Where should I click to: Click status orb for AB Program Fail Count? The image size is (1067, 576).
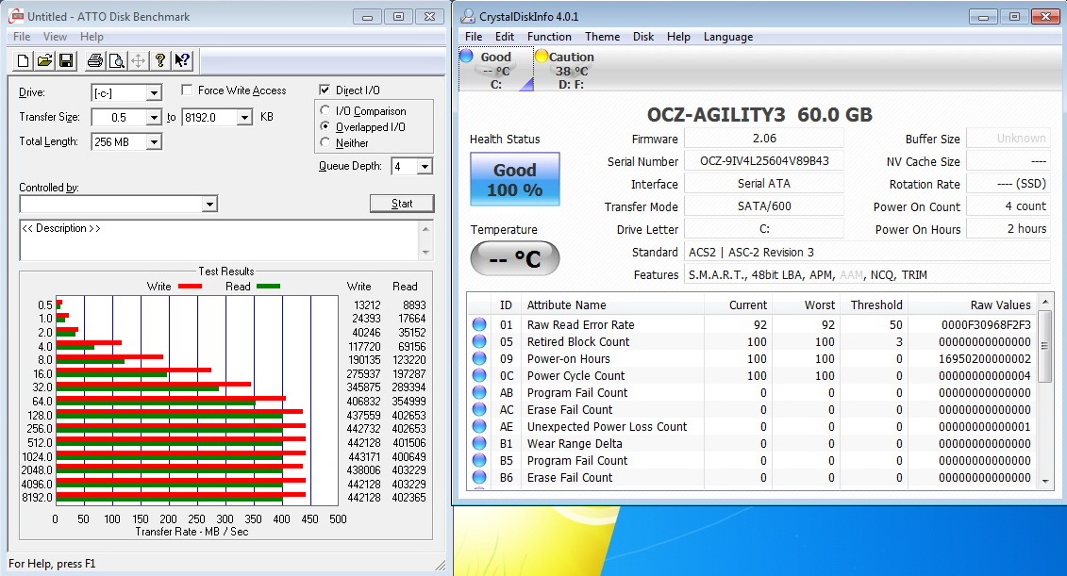click(x=480, y=392)
